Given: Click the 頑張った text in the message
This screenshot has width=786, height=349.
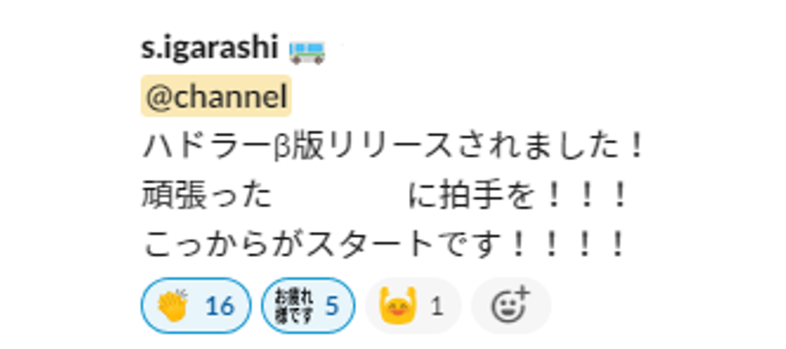Looking at the screenshot, I should click(x=207, y=196).
